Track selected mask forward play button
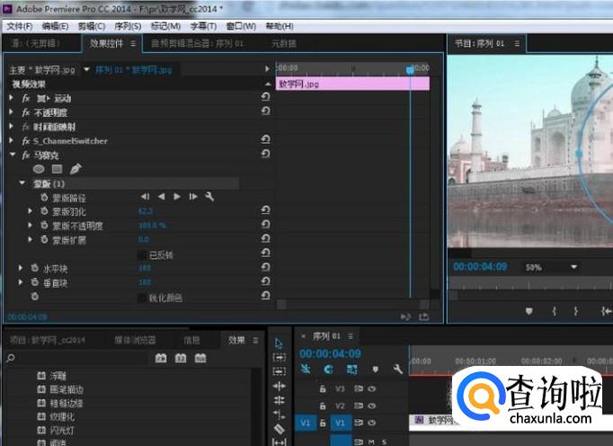613x446 pixels. point(177,197)
